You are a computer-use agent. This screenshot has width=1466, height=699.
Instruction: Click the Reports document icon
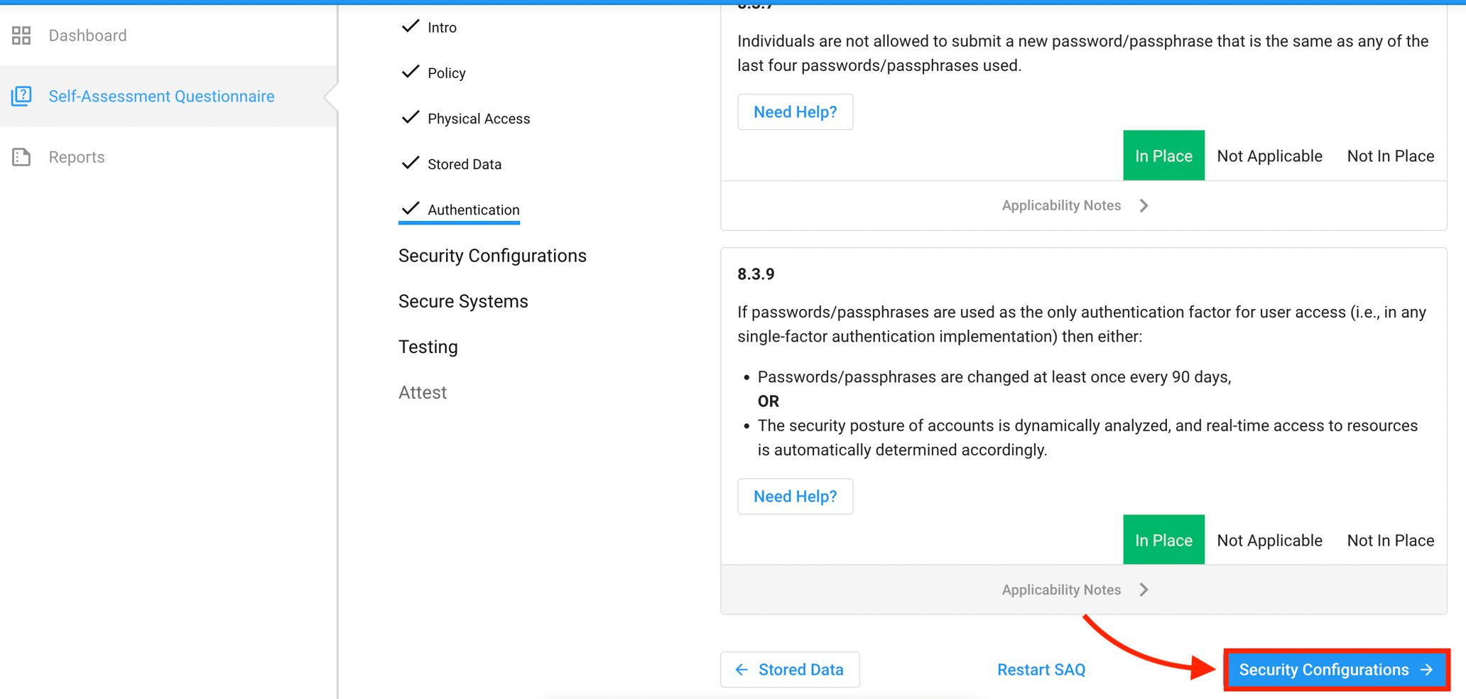point(21,157)
